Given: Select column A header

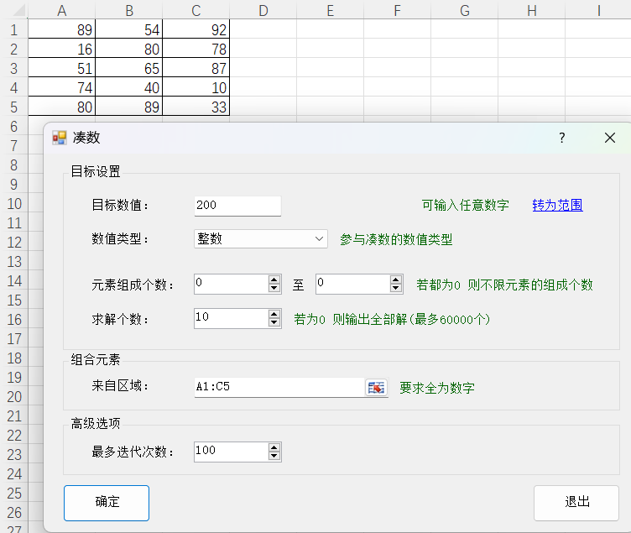Looking at the screenshot, I should point(61,10).
